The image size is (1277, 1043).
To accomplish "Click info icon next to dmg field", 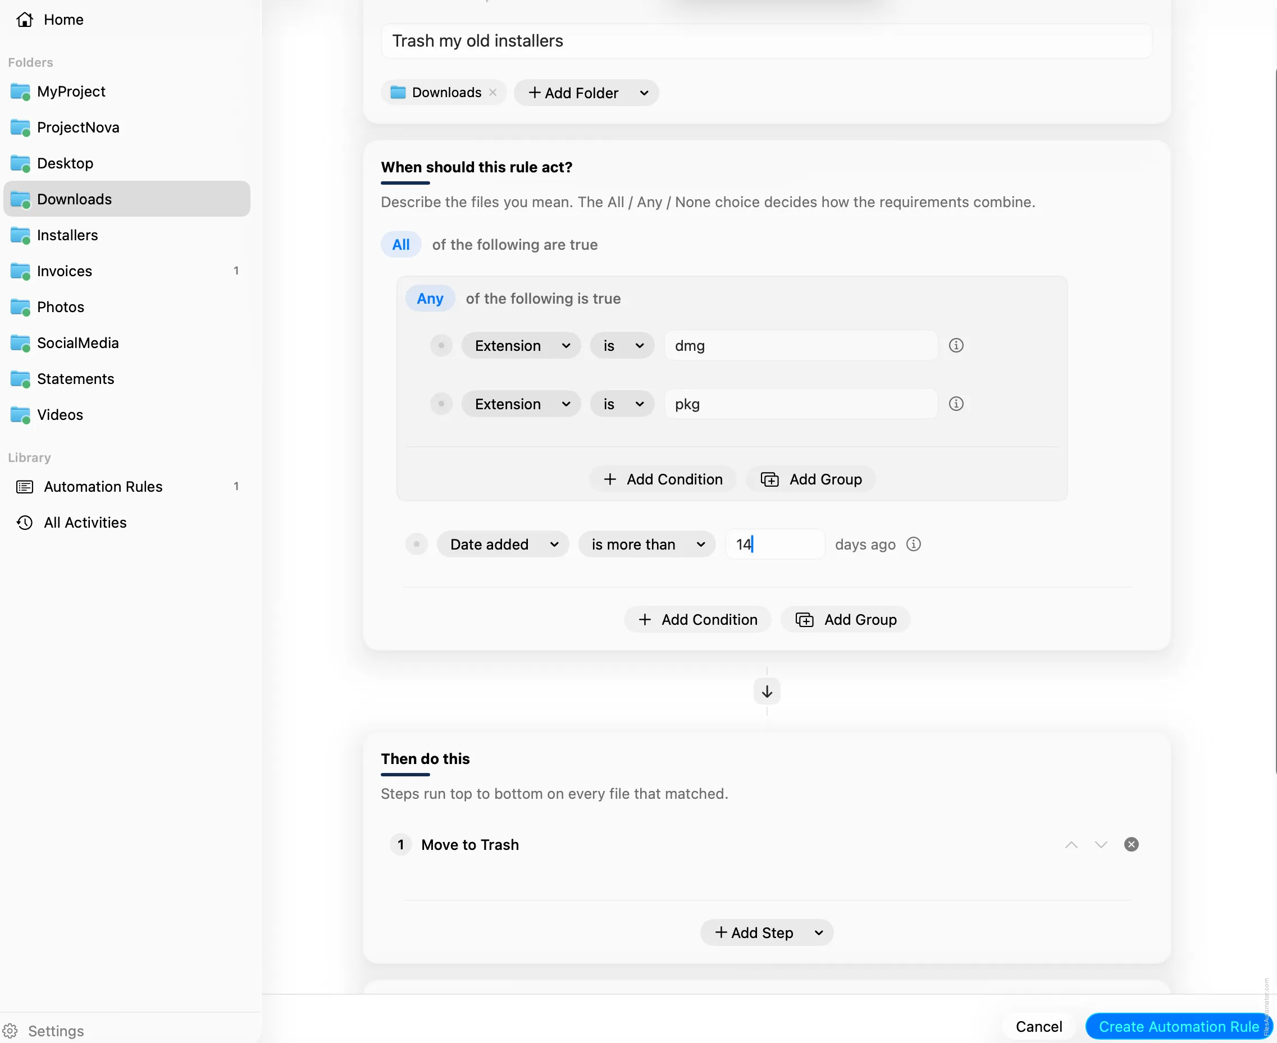I will click(955, 345).
